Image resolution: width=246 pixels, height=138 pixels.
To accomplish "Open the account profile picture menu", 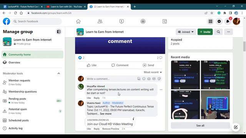I will [x=236, y=21].
